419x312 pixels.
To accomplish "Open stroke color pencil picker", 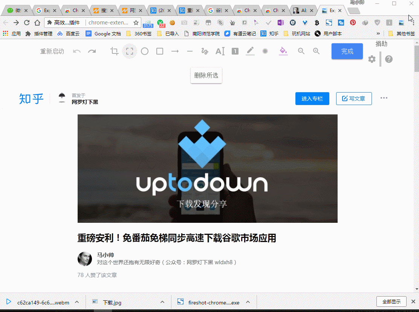I will [x=250, y=51].
